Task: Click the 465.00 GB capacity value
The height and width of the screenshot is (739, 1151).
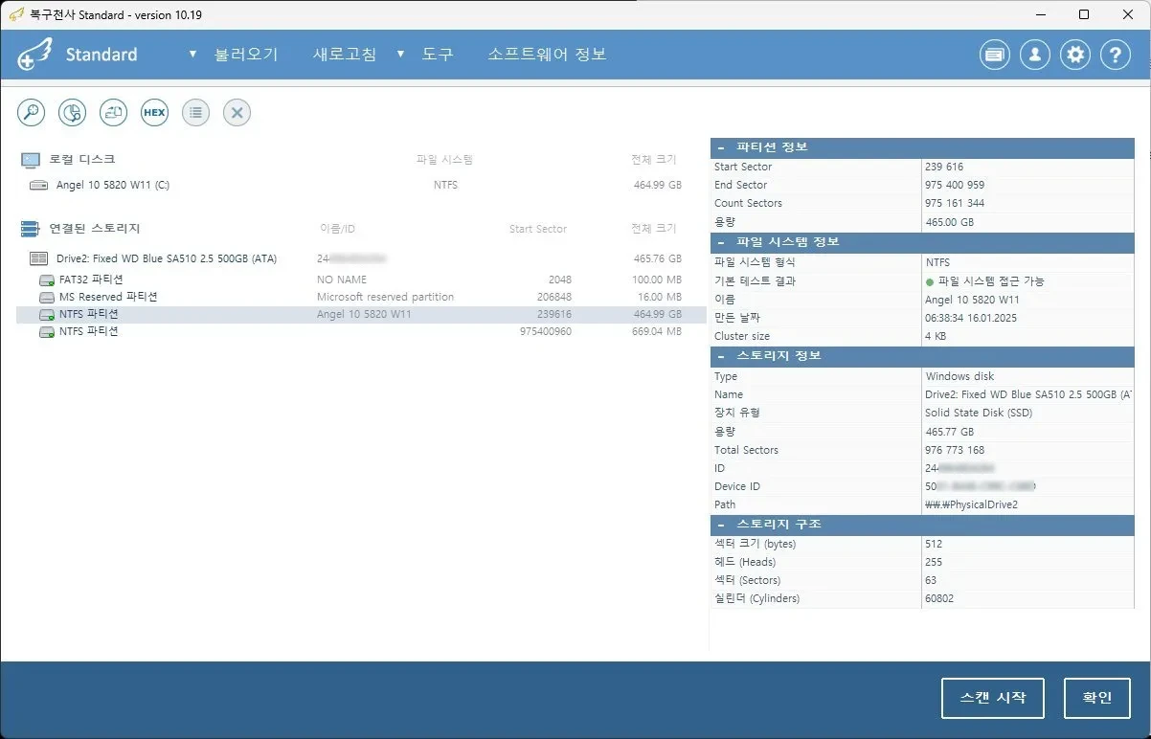Action: [949, 222]
